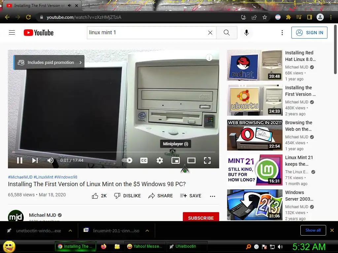Open YouTube hamburger guide menu
This screenshot has width=338, height=253.
coord(12,33)
